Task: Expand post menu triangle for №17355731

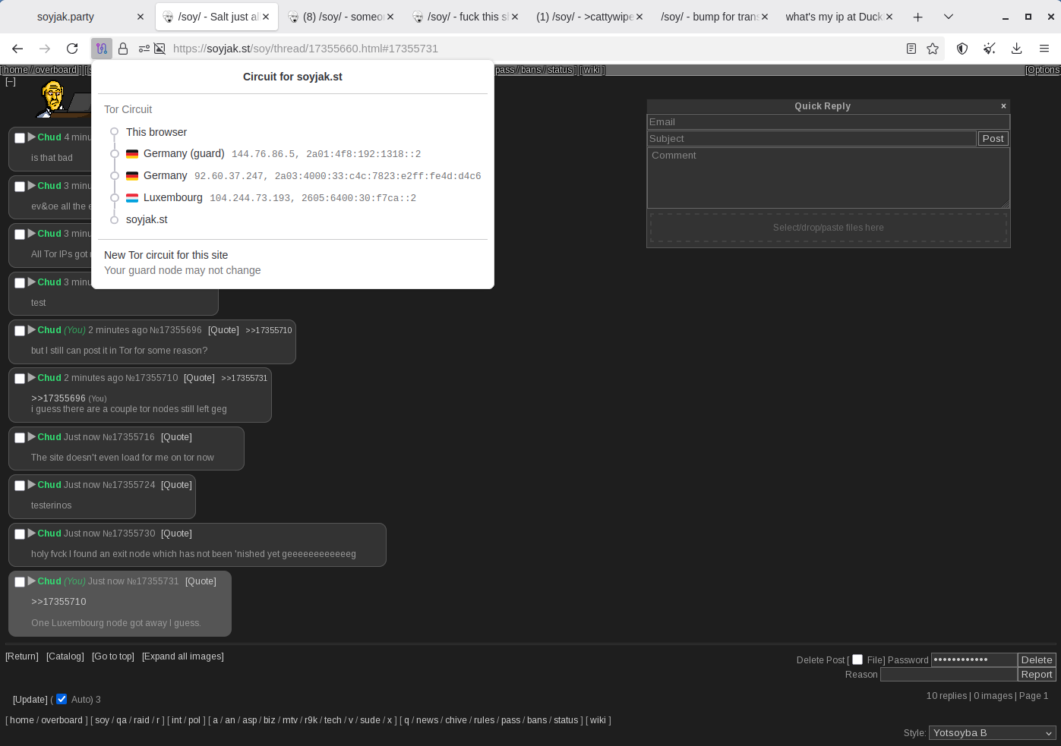Action: pyautogui.click(x=32, y=581)
